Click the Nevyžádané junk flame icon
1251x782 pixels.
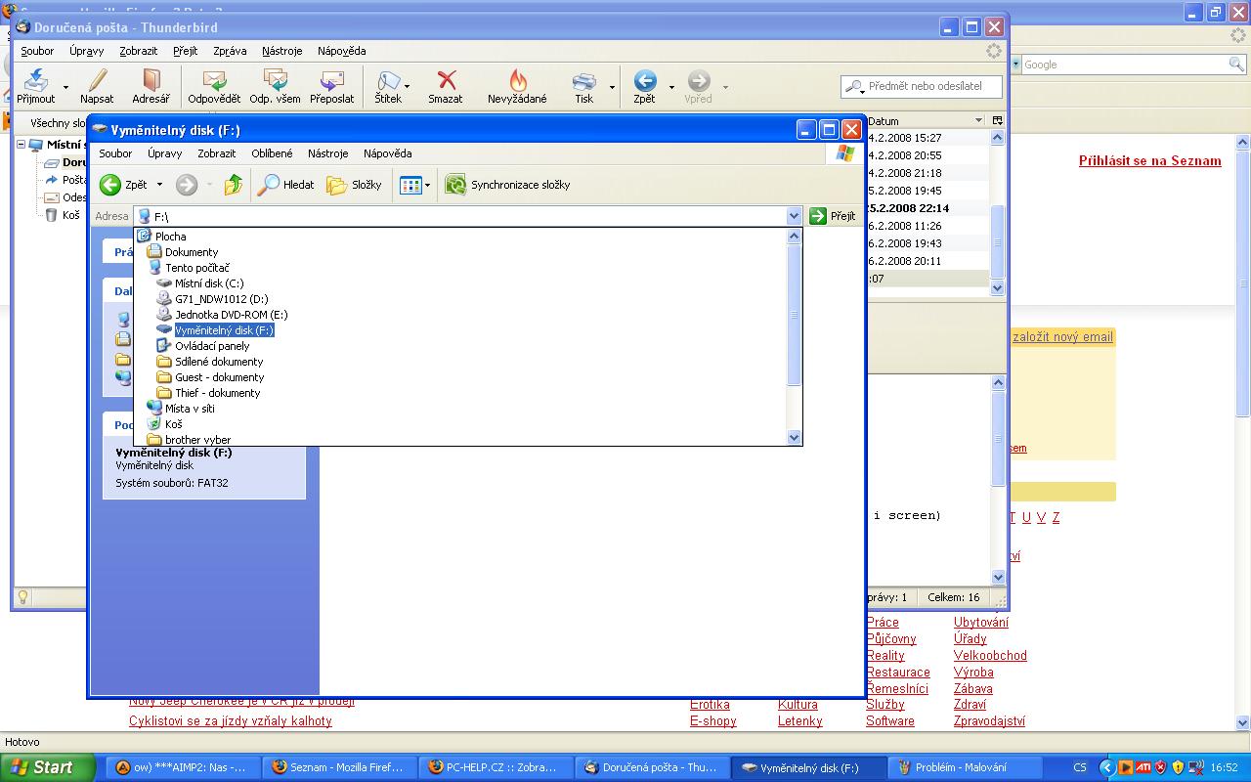pos(517,81)
